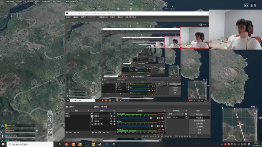The height and width of the screenshot is (147, 262).
Task: Move the scene up in the 场景 panel
Action: tap(75, 133)
